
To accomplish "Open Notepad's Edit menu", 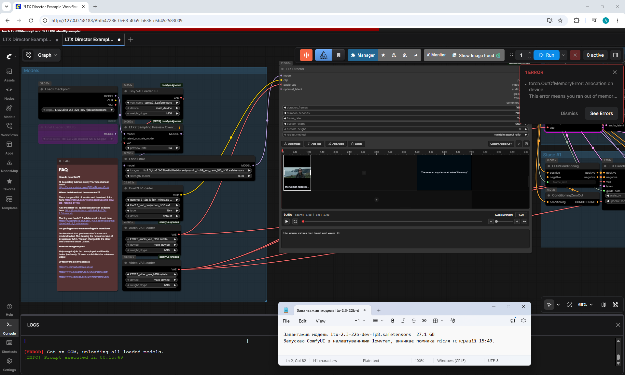I will pyautogui.click(x=302, y=321).
